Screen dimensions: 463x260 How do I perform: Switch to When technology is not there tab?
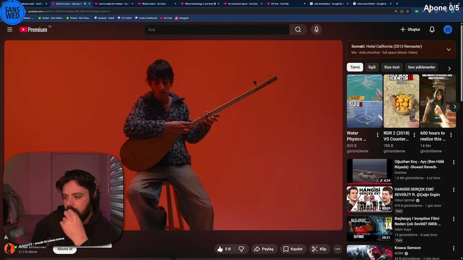point(200,4)
